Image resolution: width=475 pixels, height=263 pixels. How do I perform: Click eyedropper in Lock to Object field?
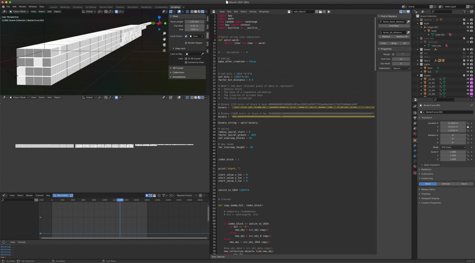202,54
